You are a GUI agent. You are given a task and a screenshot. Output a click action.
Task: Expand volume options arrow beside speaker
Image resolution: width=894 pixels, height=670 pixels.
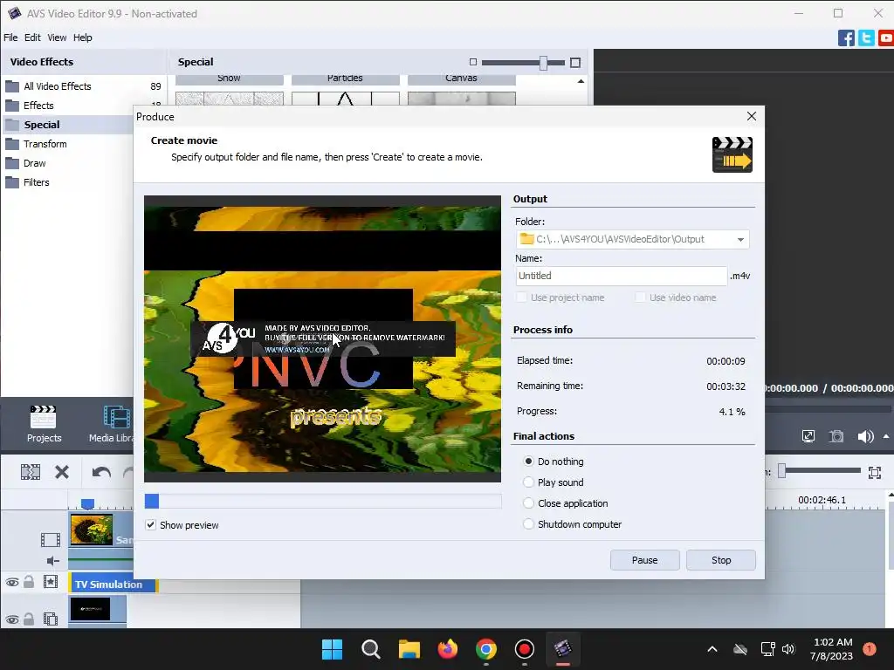(885, 436)
